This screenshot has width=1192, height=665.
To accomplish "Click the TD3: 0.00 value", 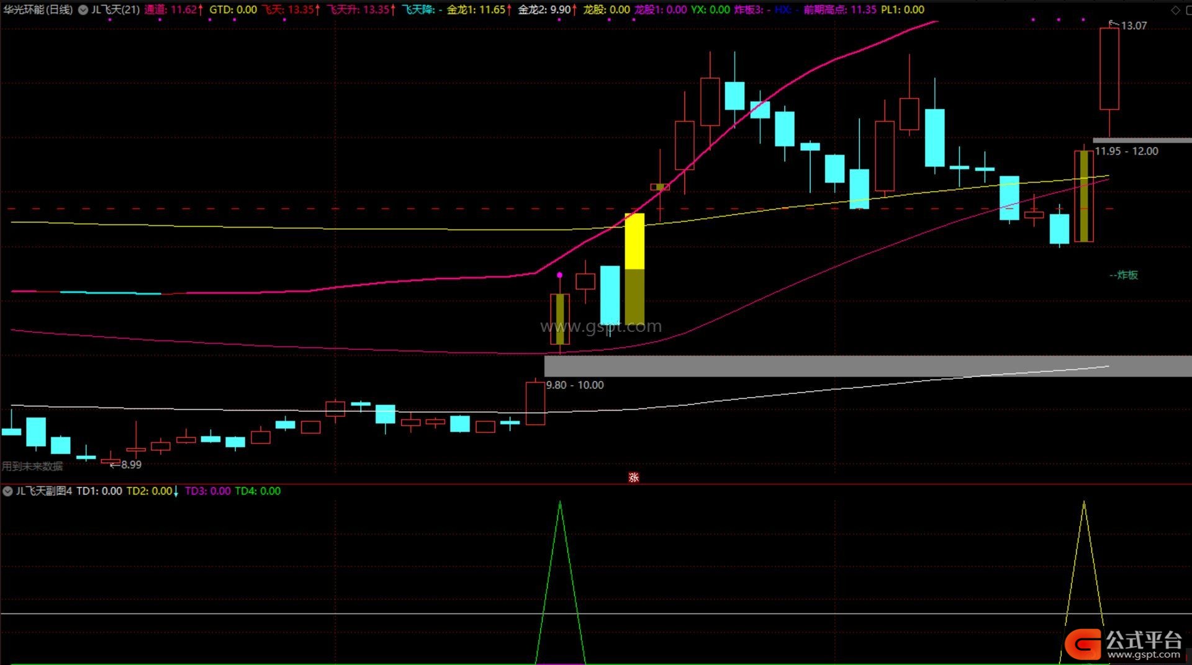I will [x=208, y=491].
